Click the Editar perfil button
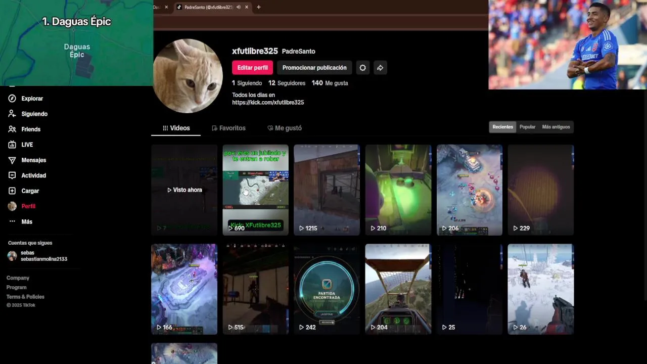 252,68
